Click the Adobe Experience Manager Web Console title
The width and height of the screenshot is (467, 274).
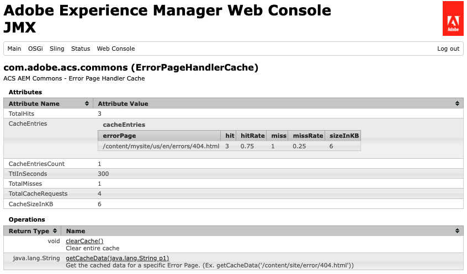click(x=167, y=10)
